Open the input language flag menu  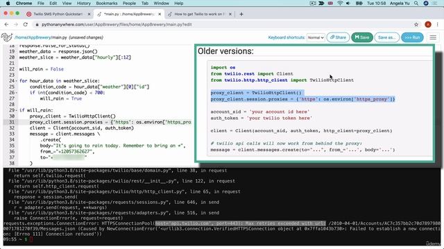[x=330, y=3]
